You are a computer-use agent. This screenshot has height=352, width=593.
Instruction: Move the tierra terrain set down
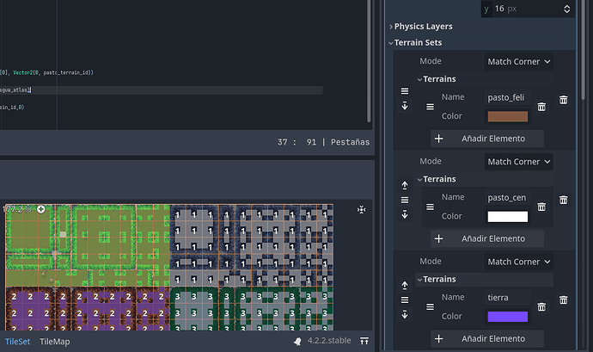[x=405, y=315]
